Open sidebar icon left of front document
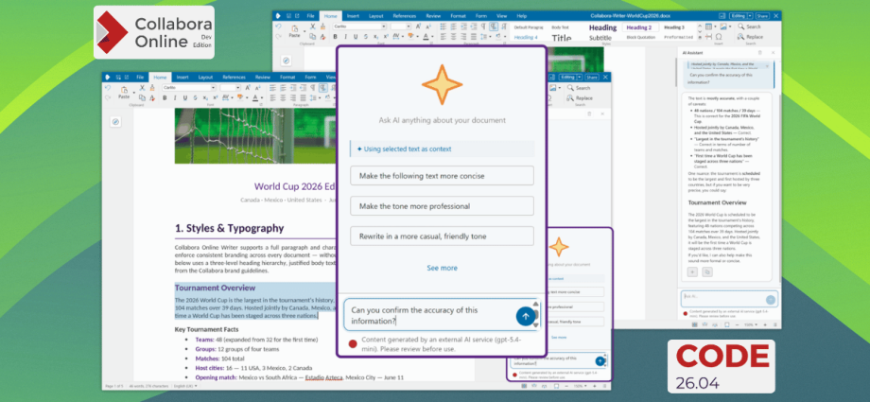The width and height of the screenshot is (870, 402). (115, 122)
